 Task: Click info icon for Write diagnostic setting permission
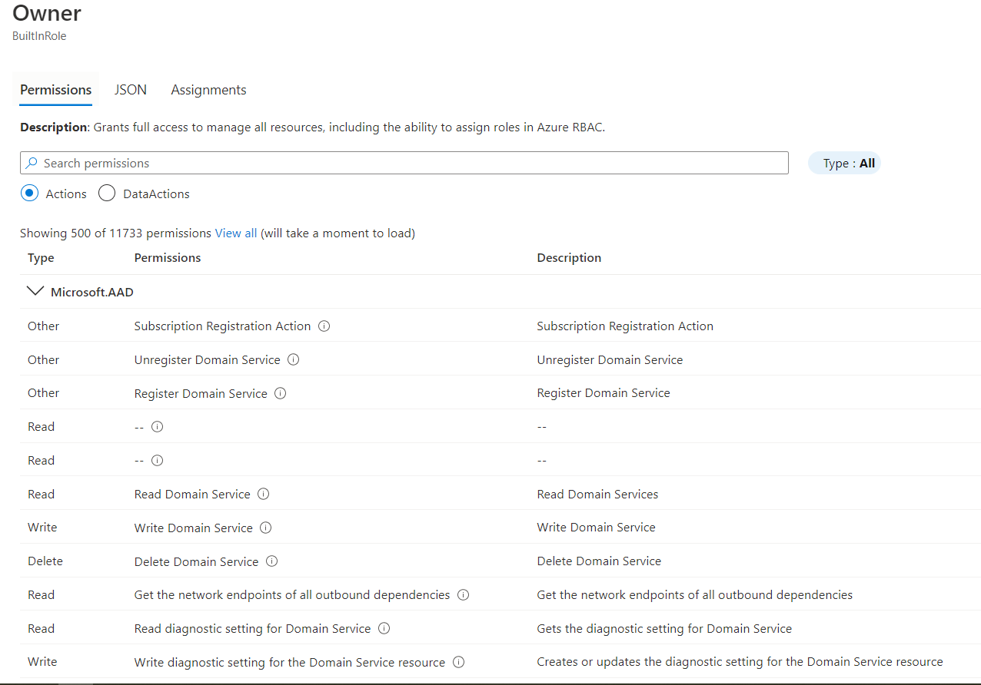[459, 662]
